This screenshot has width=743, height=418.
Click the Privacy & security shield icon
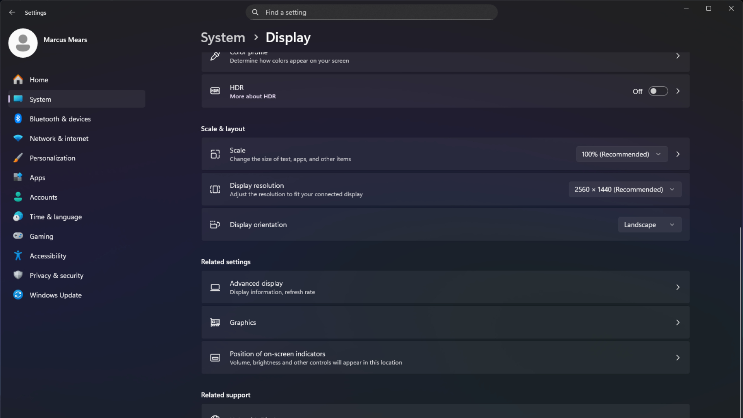click(18, 275)
